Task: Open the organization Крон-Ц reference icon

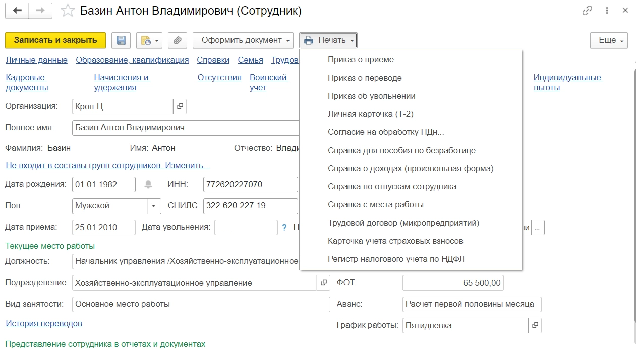Action: point(180,106)
